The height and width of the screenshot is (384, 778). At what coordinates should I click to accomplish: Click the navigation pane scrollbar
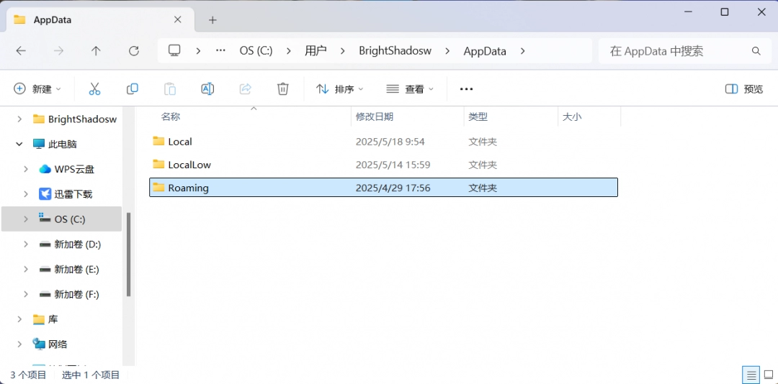(129, 254)
